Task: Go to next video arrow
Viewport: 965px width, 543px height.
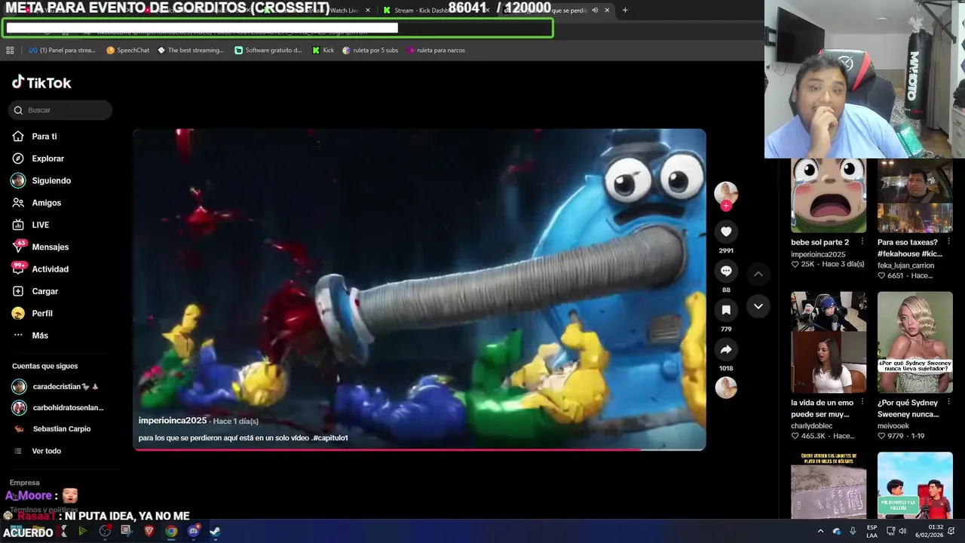Action: point(758,306)
